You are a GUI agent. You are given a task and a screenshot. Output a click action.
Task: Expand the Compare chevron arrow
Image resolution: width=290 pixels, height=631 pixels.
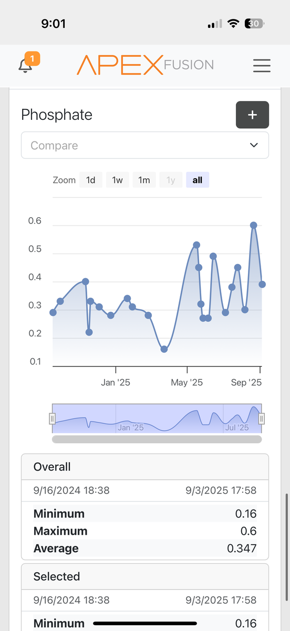click(x=254, y=145)
